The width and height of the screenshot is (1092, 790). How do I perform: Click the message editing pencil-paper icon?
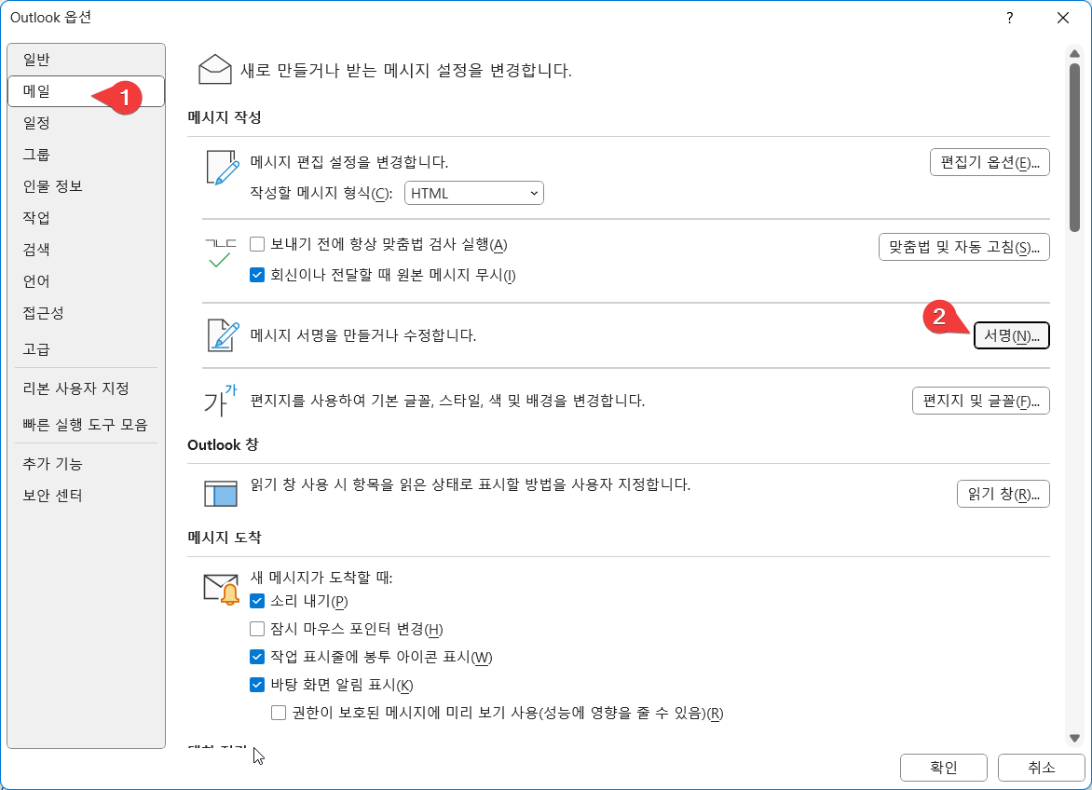[x=222, y=168]
